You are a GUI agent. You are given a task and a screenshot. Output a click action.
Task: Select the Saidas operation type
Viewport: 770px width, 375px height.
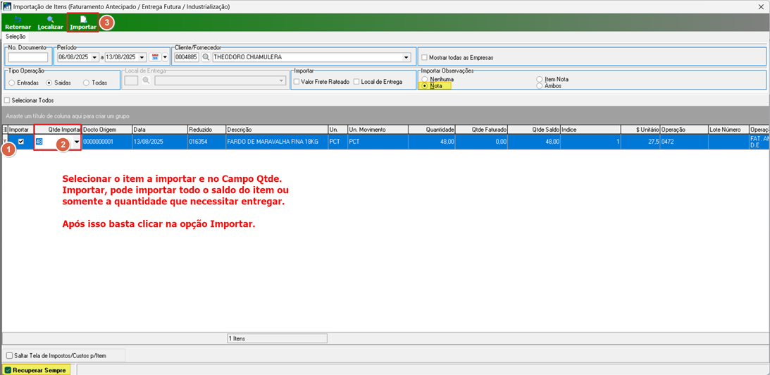point(49,83)
